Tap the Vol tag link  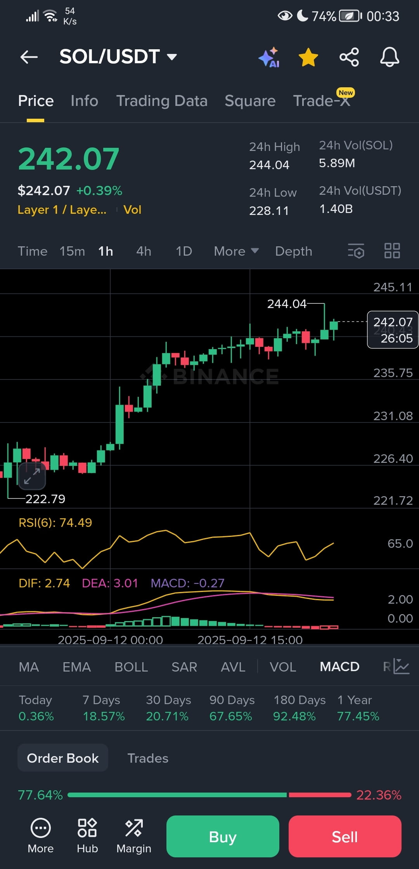(x=132, y=210)
